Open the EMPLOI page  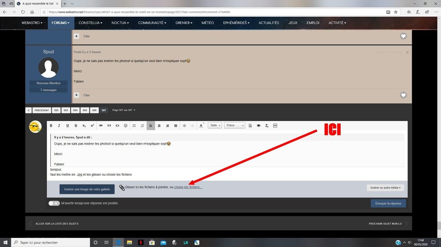313,23
